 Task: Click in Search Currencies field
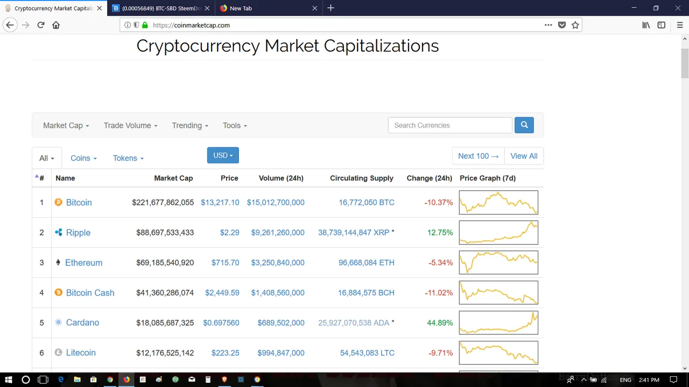click(x=450, y=125)
